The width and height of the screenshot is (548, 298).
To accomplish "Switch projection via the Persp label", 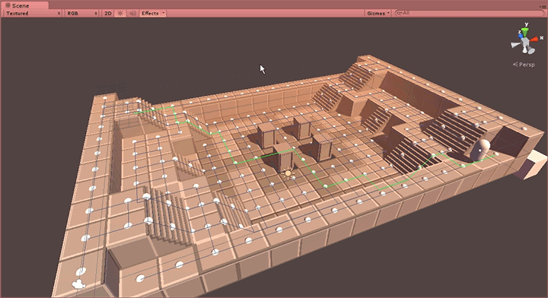I will [524, 65].
